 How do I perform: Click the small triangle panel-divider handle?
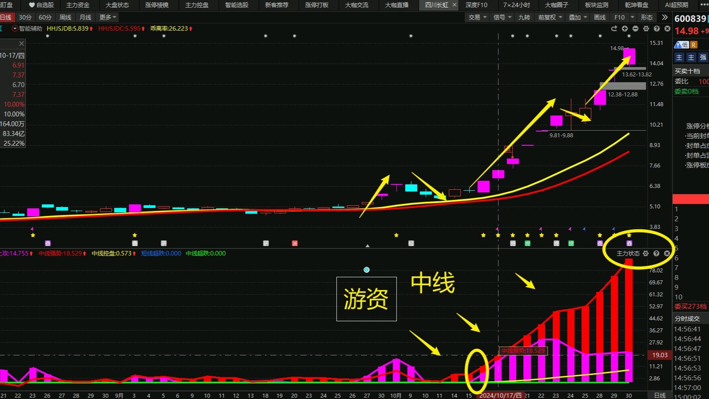pos(367,246)
